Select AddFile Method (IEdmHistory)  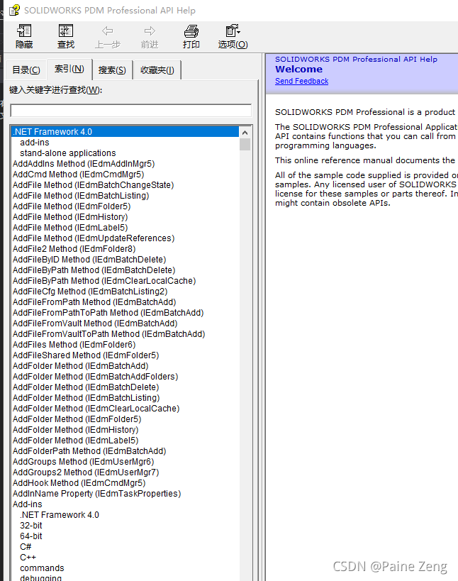point(70,217)
